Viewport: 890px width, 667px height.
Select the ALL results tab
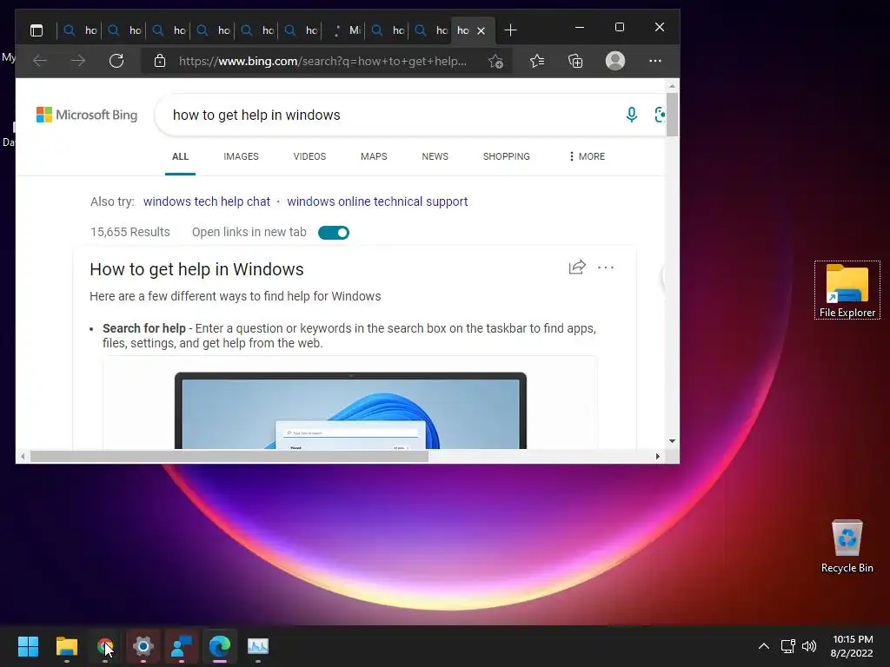tap(180, 156)
